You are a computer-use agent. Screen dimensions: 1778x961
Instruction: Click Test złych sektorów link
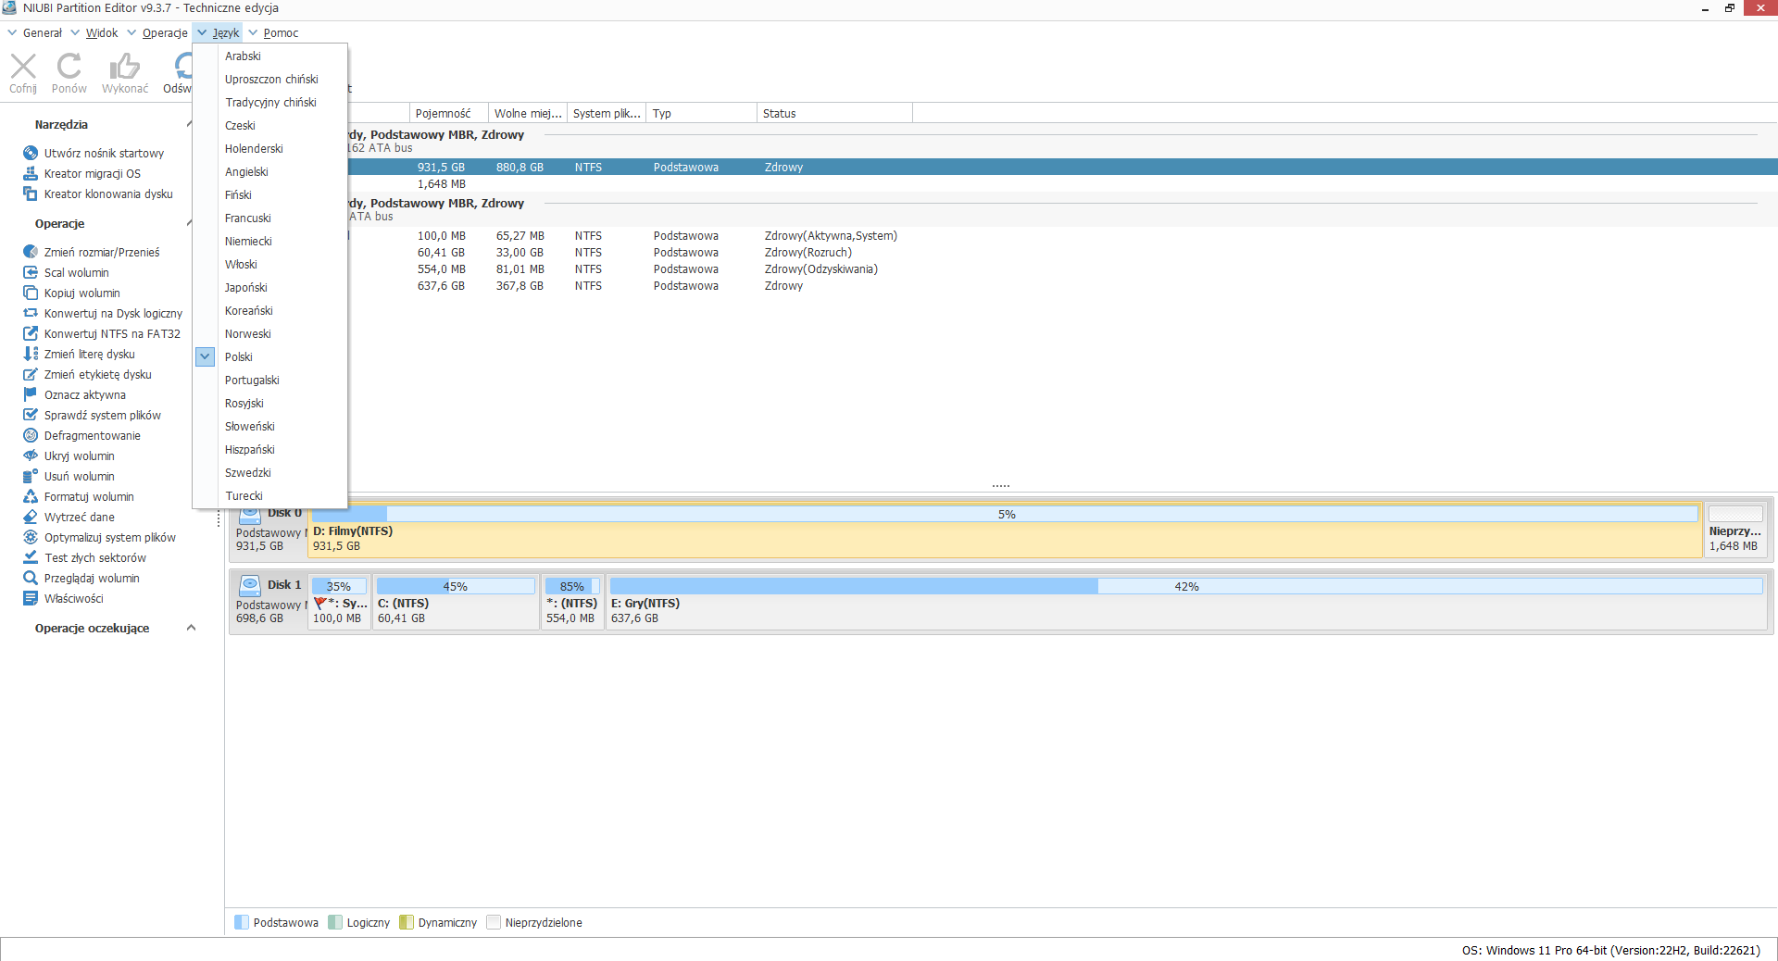(x=95, y=557)
